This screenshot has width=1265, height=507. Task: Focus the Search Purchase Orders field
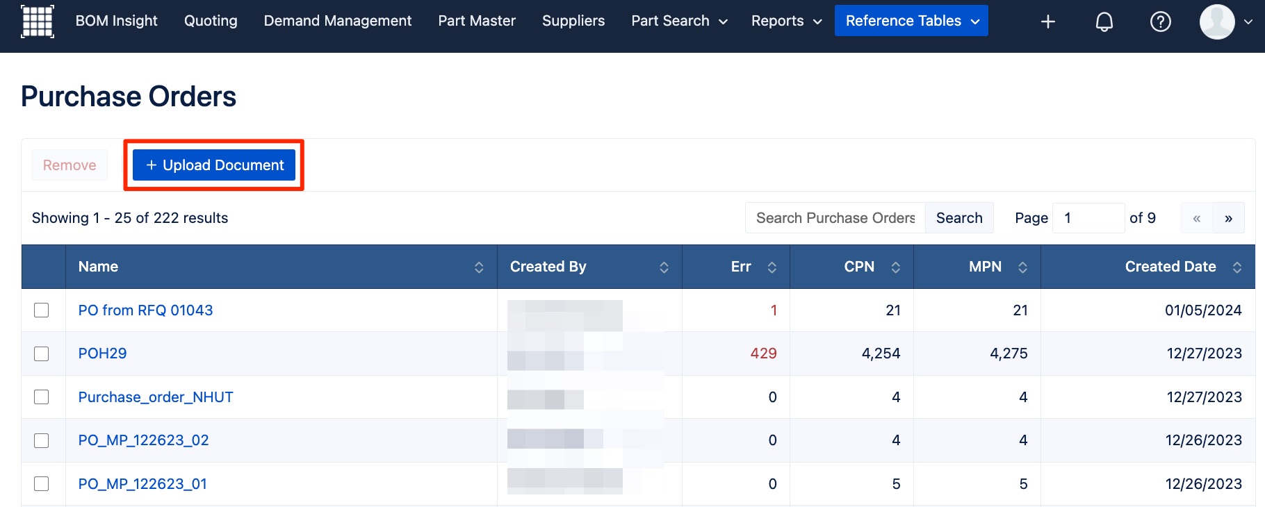pyautogui.click(x=835, y=218)
